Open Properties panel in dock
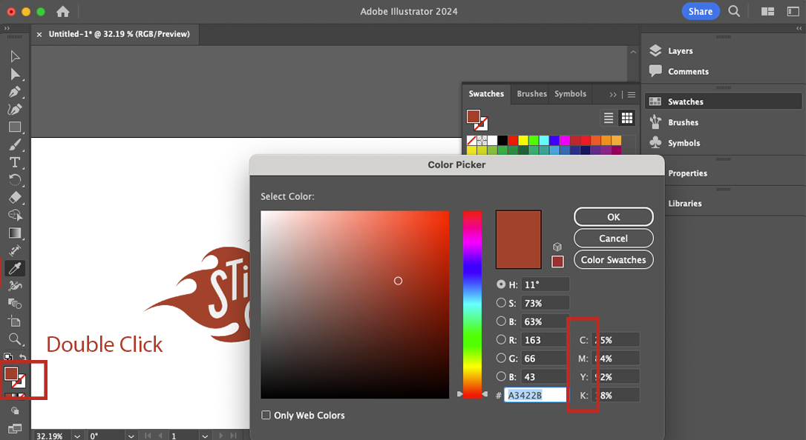Image resolution: width=806 pixels, height=440 pixels. point(687,173)
